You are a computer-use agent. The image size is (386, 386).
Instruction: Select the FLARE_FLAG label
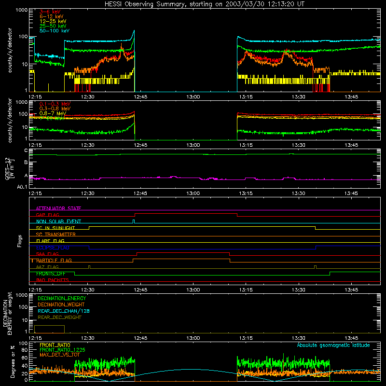[x=50, y=241]
